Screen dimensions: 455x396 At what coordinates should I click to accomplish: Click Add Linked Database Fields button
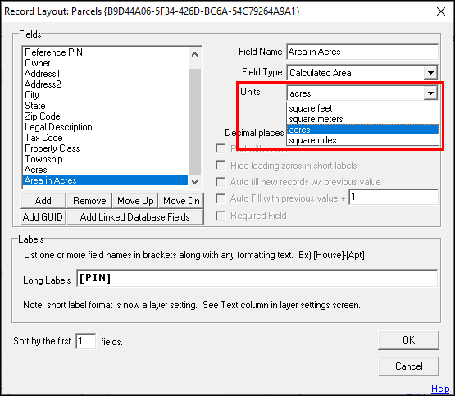(135, 217)
